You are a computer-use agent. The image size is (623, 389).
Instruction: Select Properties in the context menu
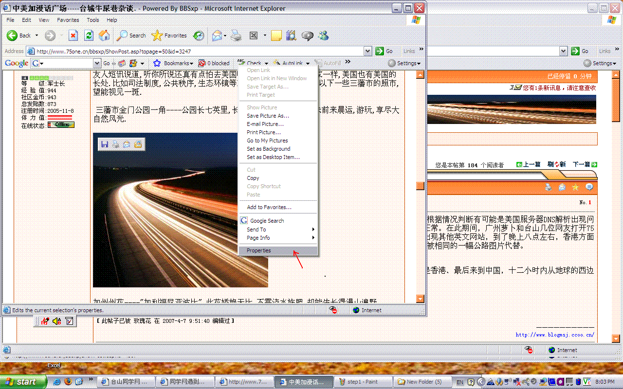click(x=259, y=250)
